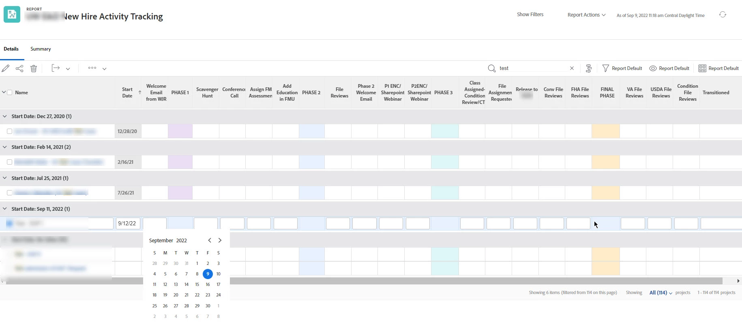Image resolution: width=742 pixels, height=326 pixels.
Task: Collapse Start Date: Jul 25, 2021 group
Action: (x=5, y=178)
